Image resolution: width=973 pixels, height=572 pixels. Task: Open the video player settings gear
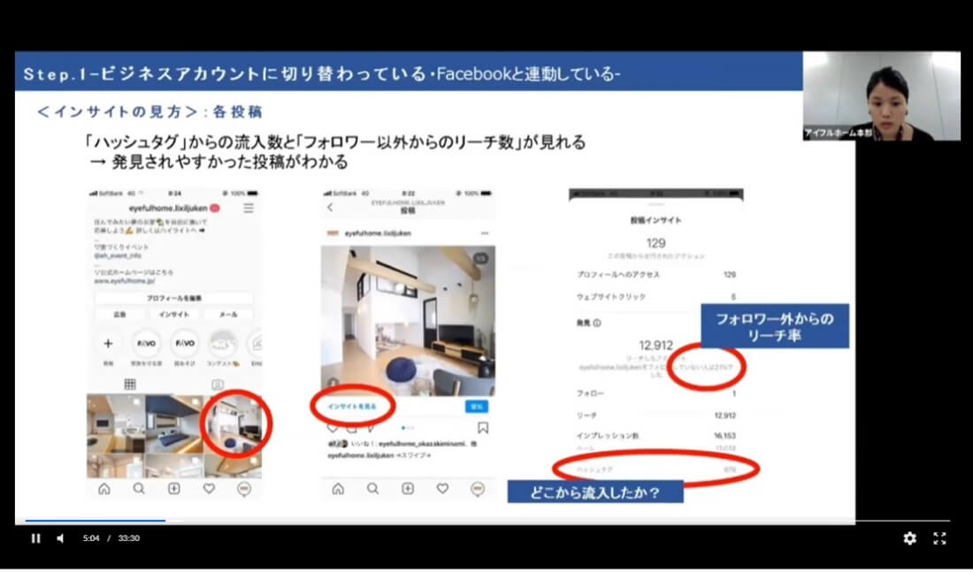pos(909,538)
